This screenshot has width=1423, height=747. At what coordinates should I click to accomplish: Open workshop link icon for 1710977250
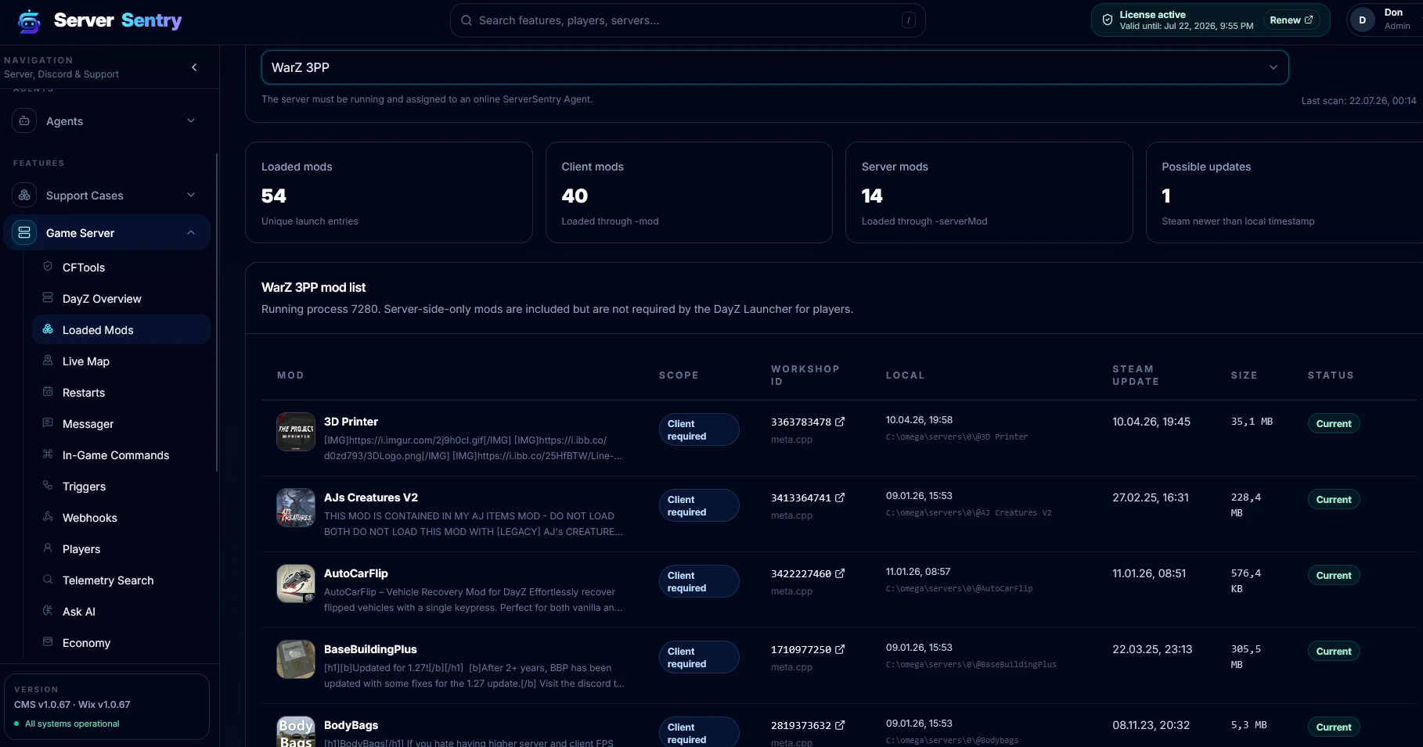840,649
